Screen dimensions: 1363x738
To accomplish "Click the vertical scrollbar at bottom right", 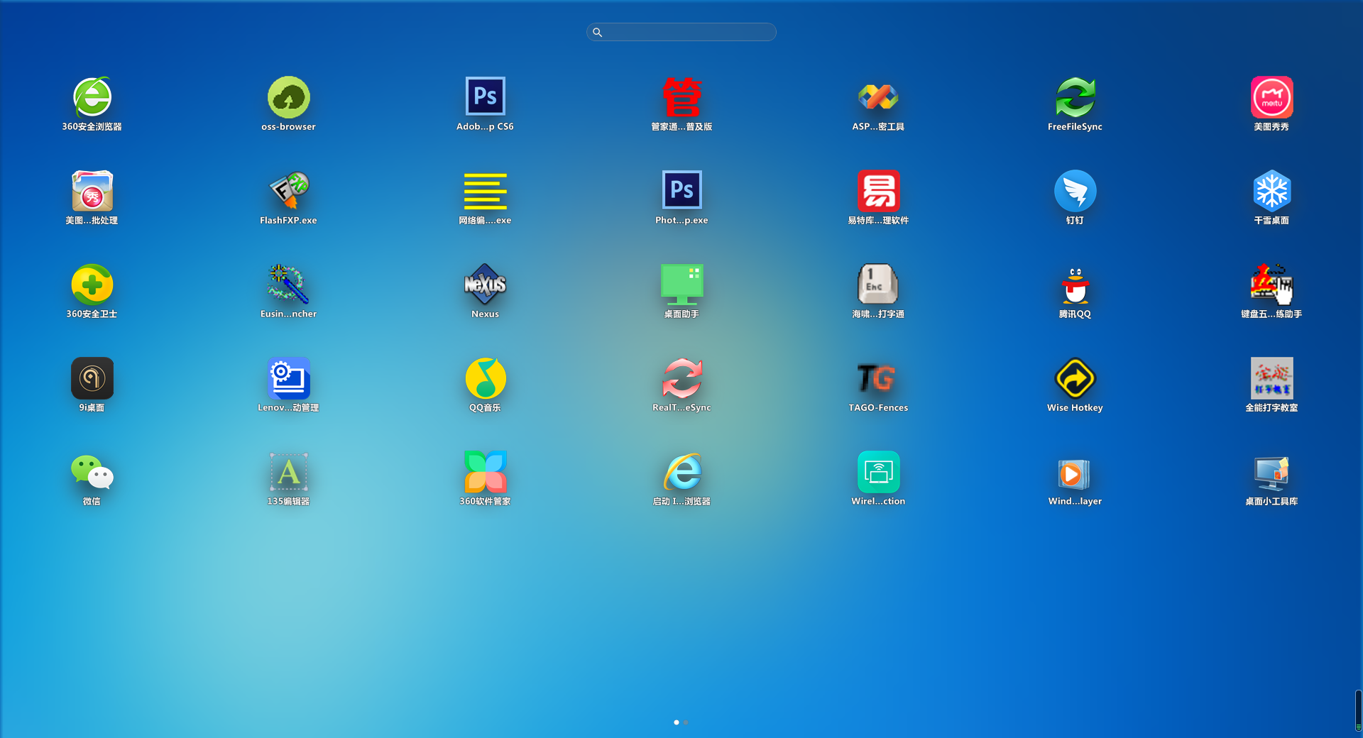I will [x=1358, y=710].
